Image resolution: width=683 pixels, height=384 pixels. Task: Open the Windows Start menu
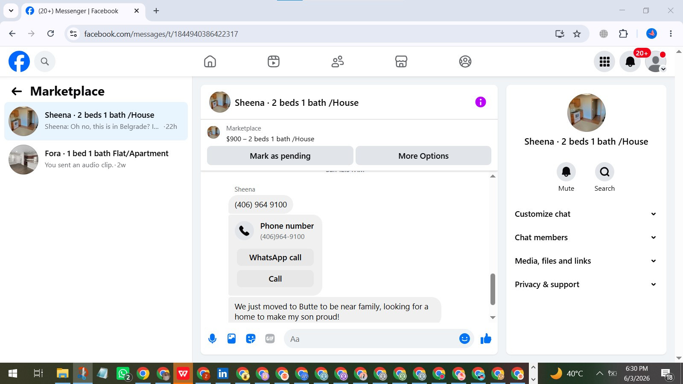click(x=13, y=374)
